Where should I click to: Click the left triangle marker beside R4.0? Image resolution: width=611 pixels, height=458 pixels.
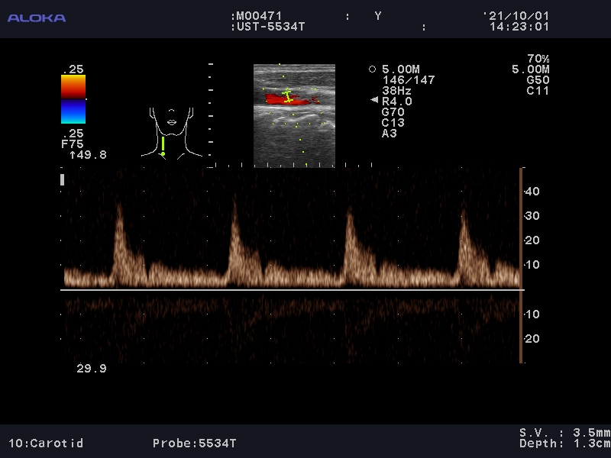coord(373,101)
